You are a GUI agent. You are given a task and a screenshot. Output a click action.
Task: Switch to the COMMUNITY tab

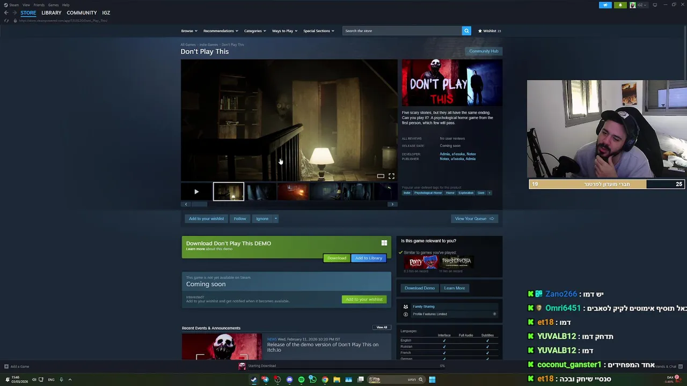click(82, 12)
